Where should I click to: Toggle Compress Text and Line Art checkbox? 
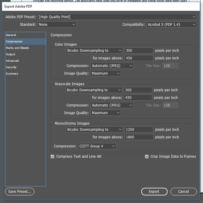[x=52, y=156]
